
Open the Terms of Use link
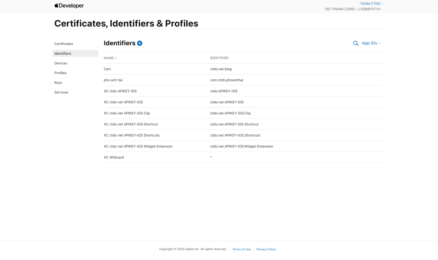click(242, 249)
